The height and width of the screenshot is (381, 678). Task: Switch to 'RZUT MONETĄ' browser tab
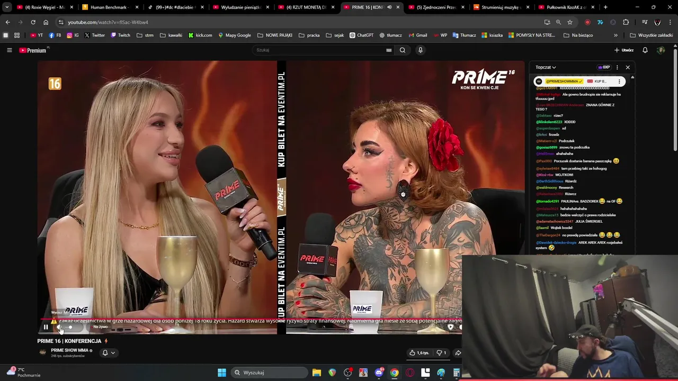[x=306, y=7]
